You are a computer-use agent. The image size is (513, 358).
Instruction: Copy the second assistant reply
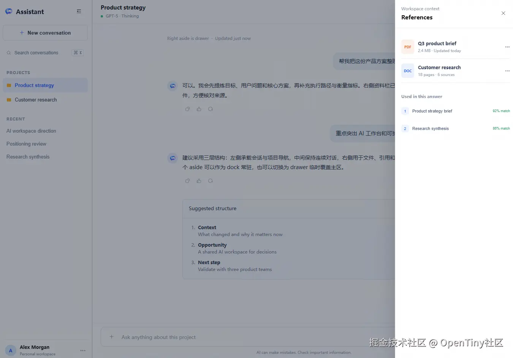click(187, 181)
